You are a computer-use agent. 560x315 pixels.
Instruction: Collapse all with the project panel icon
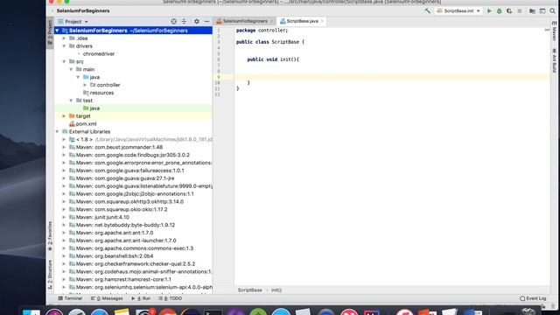pyautogui.click(x=184, y=21)
